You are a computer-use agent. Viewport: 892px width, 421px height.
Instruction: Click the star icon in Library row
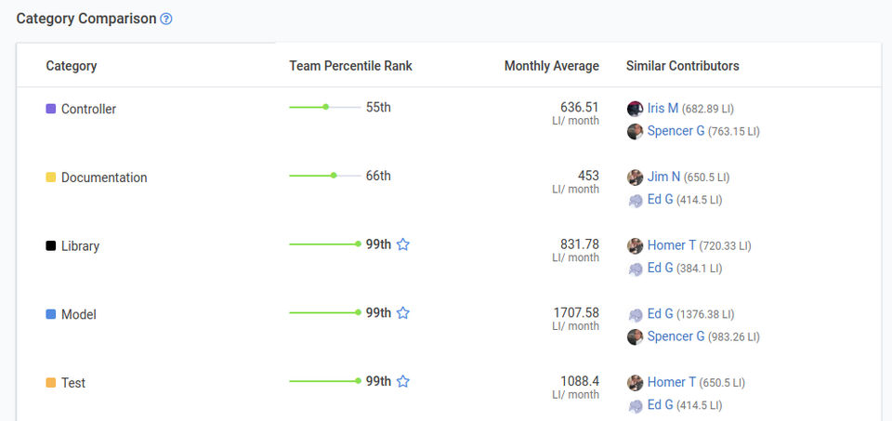tap(403, 244)
